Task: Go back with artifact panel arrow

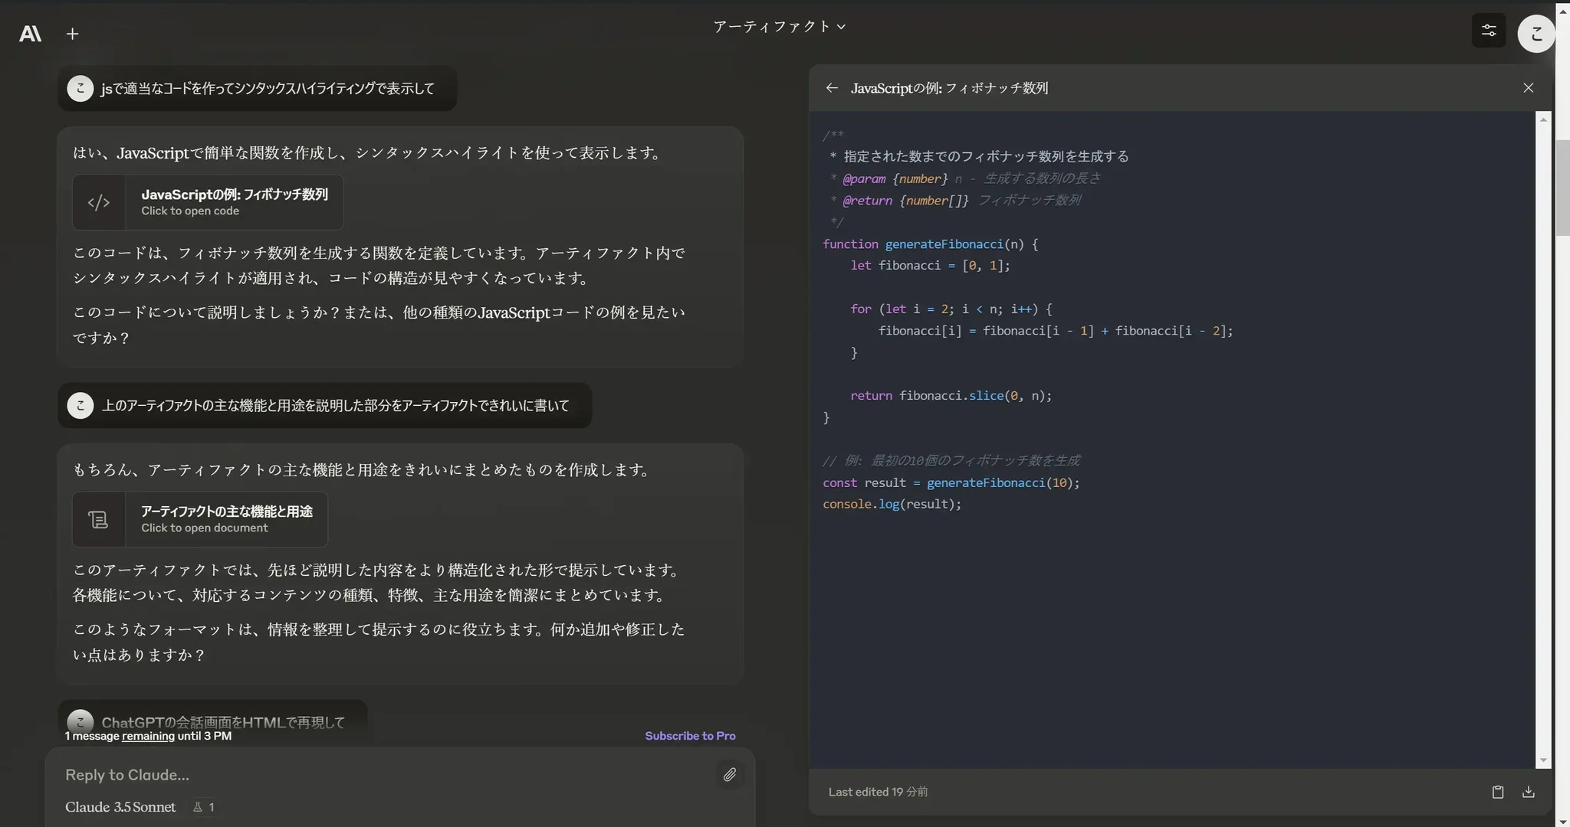Action: click(x=832, y=88)
